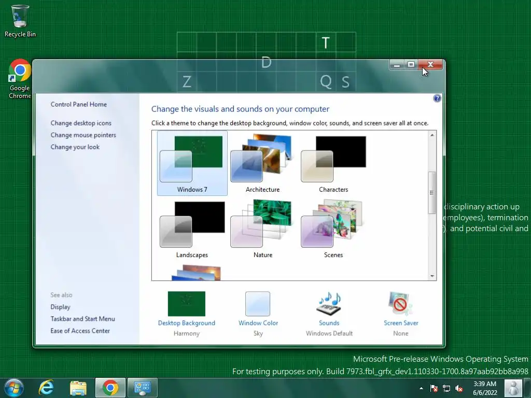Launch Internet Explorer from the taskbar
531x398 pixels.
click(46, 388)
